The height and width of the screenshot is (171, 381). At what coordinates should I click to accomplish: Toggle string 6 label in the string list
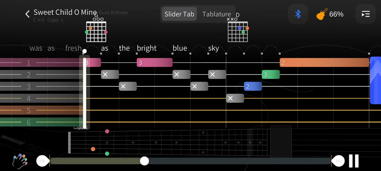(x=29, y=122)
